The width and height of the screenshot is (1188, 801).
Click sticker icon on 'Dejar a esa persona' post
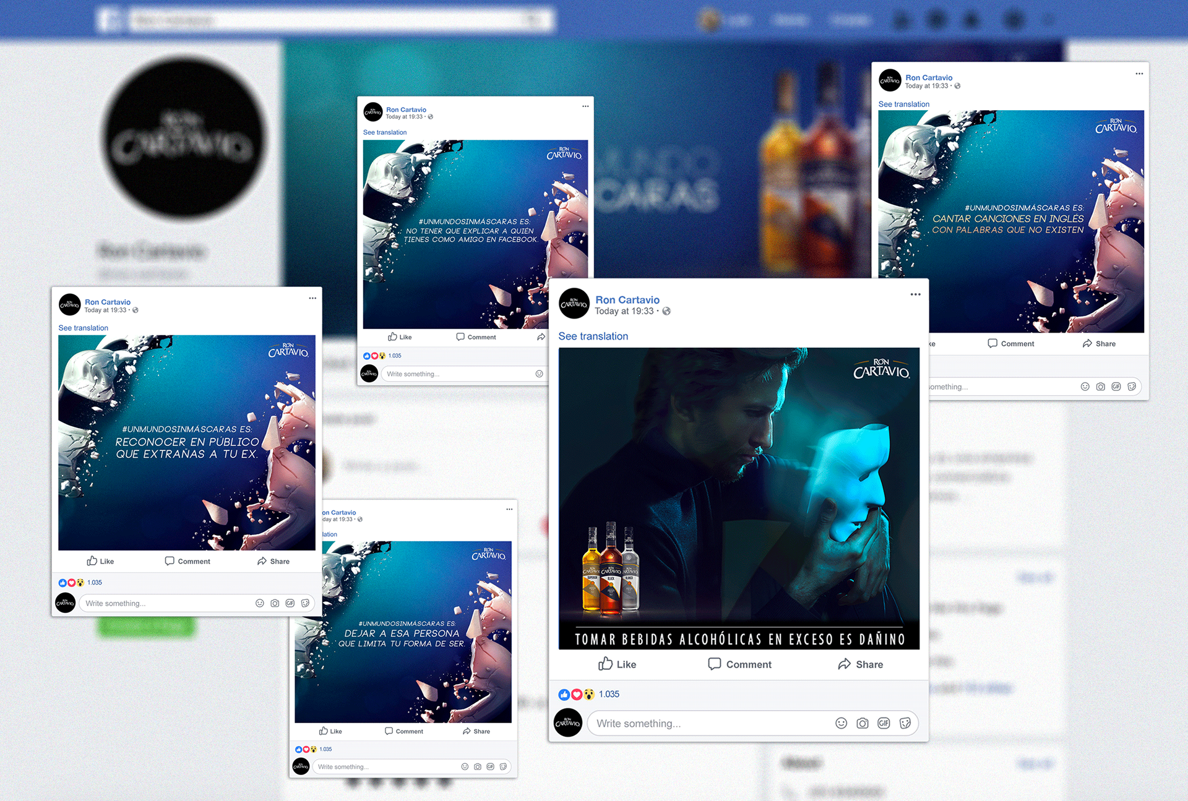(x=503, y=767)
